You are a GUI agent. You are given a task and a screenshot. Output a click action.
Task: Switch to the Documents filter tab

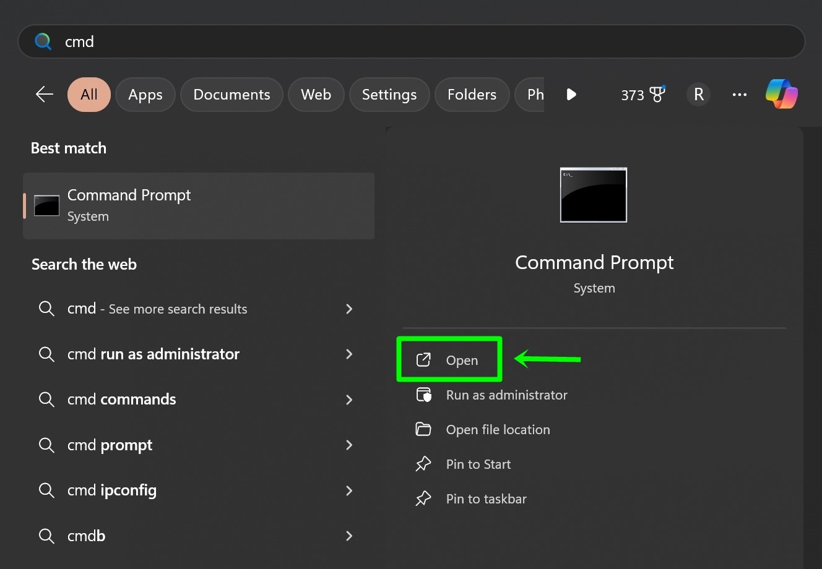coord(231,95)
